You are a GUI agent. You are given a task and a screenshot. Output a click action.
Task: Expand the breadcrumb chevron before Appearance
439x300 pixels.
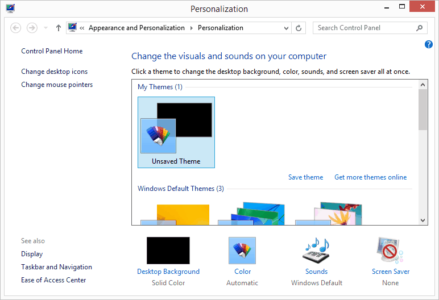pos(82,28)
